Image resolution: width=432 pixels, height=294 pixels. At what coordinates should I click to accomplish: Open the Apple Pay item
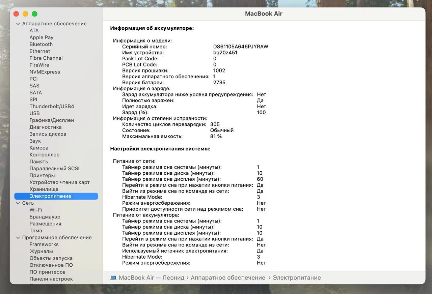point(42,37)
